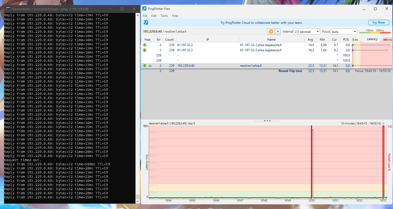Image resolution: width=393 pixels, height=209 pixels.
Task: Click the Command Prompt icon in title bar
Action: coord(8,9)
